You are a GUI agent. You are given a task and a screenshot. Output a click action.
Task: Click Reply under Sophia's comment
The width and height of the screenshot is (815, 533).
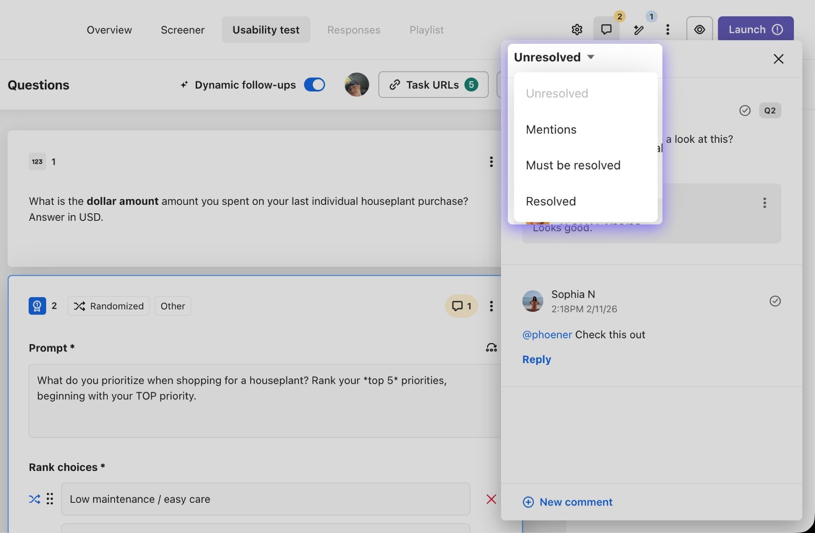pyautogui.click(x=536, y=359)
